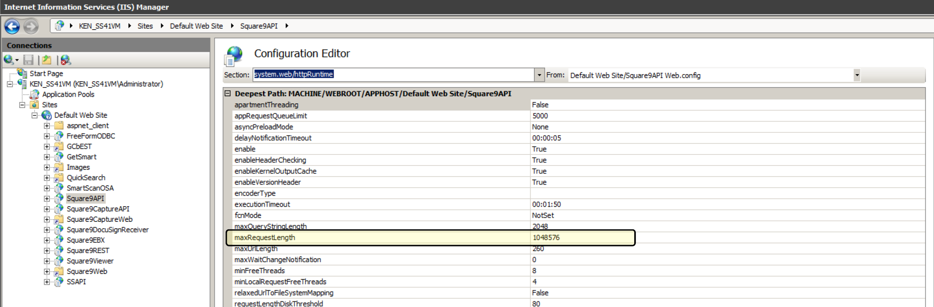Open dropdown arrow after Sites in breadcrumb
Screen dimensions: 934x307
click(x=162, y=26)
